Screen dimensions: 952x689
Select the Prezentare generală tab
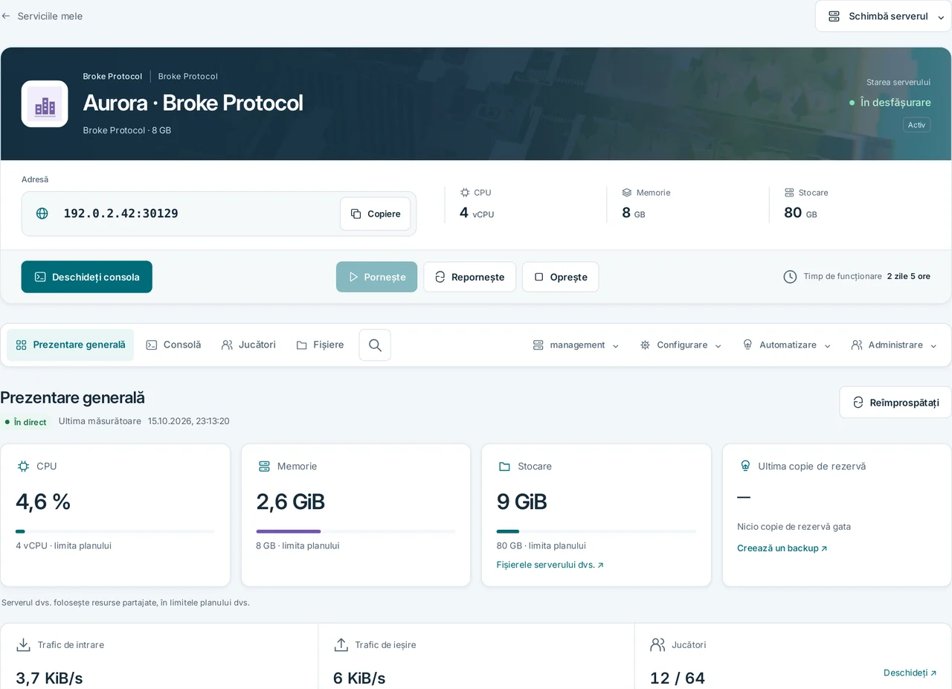[x=71, y=345]
